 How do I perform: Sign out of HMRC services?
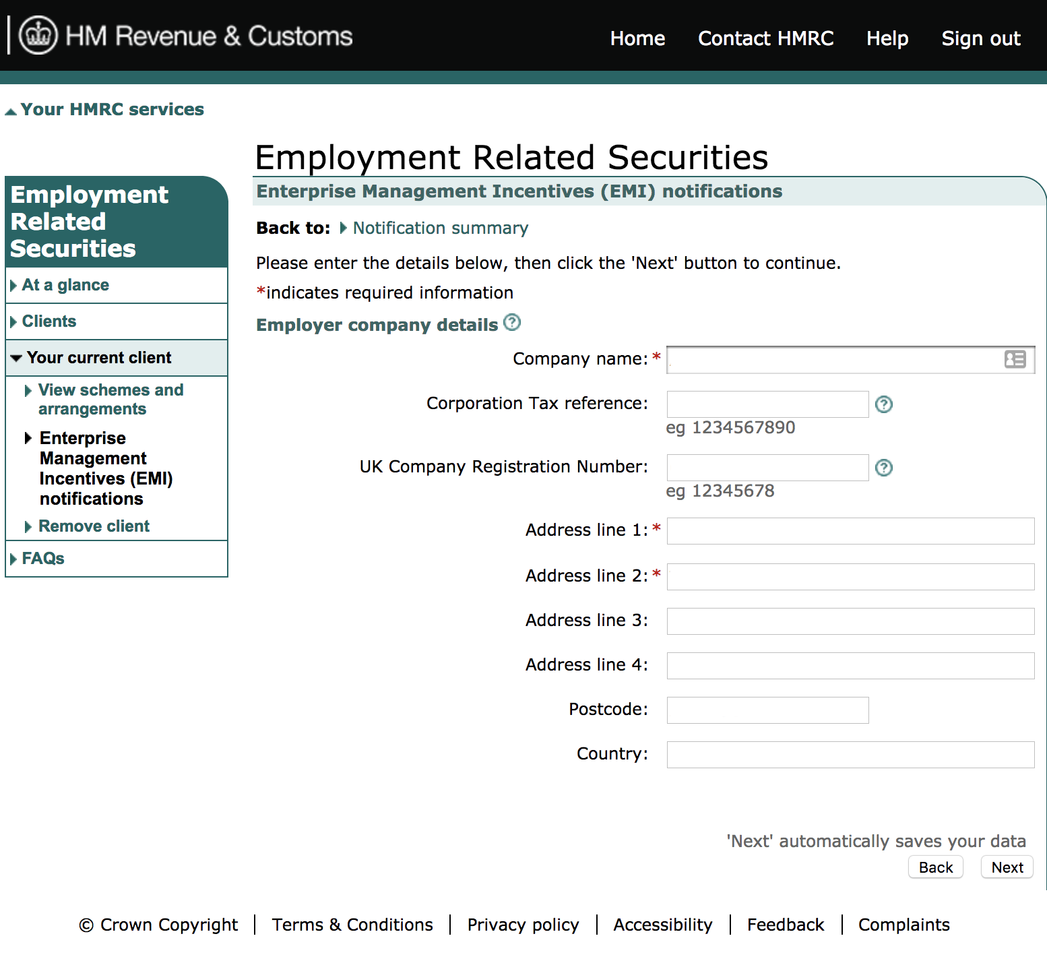[x=981, y=38]
